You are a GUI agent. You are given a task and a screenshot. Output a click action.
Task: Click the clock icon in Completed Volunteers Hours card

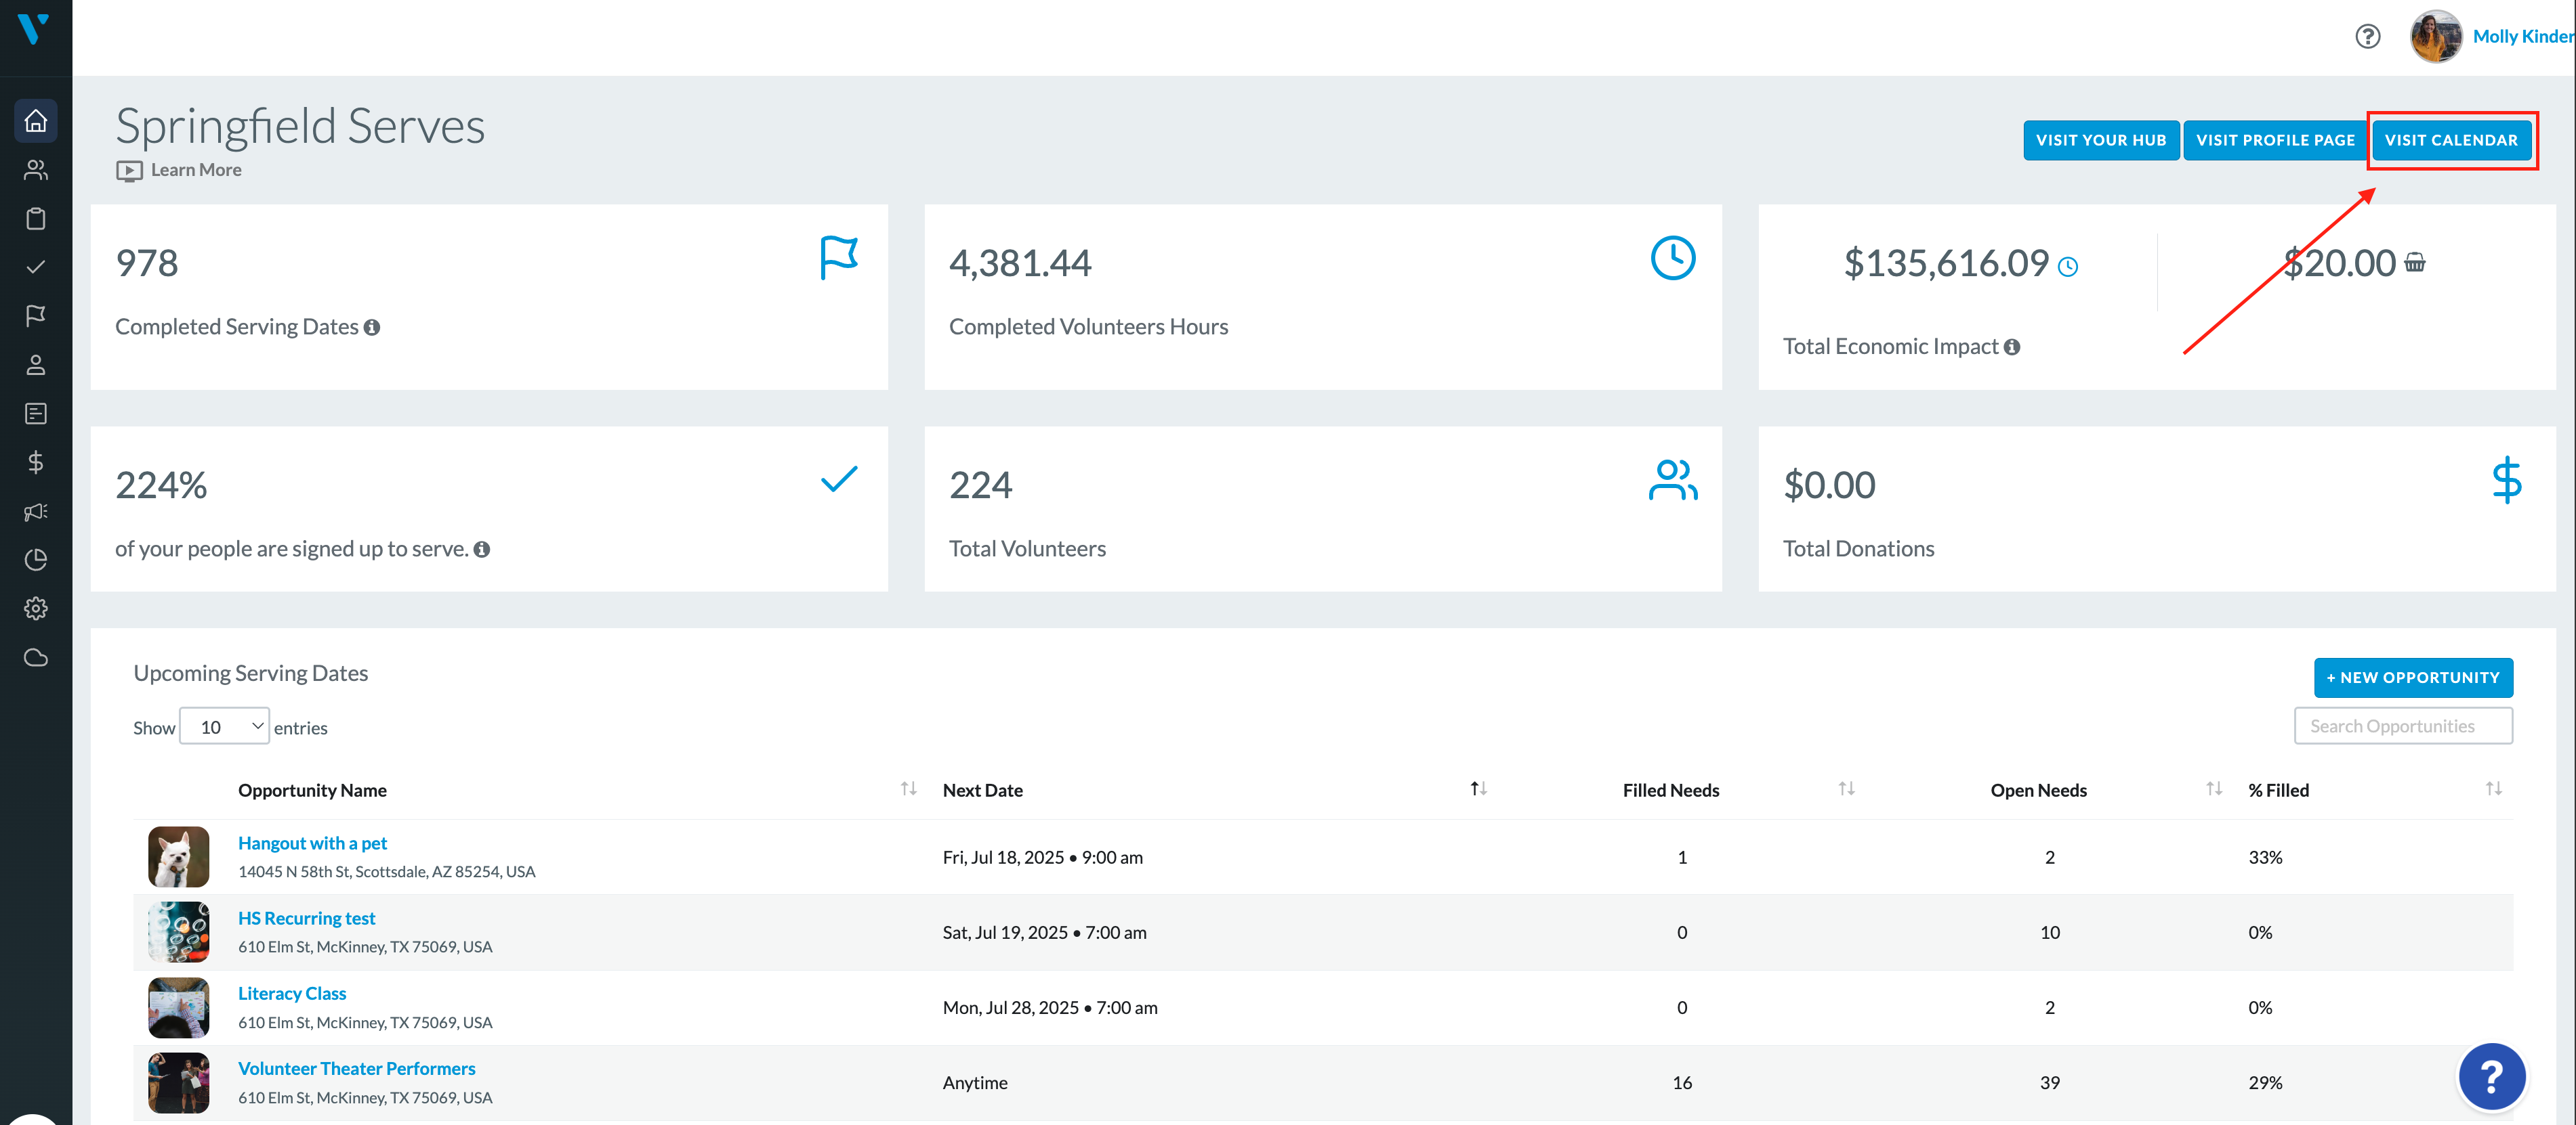1672,258
